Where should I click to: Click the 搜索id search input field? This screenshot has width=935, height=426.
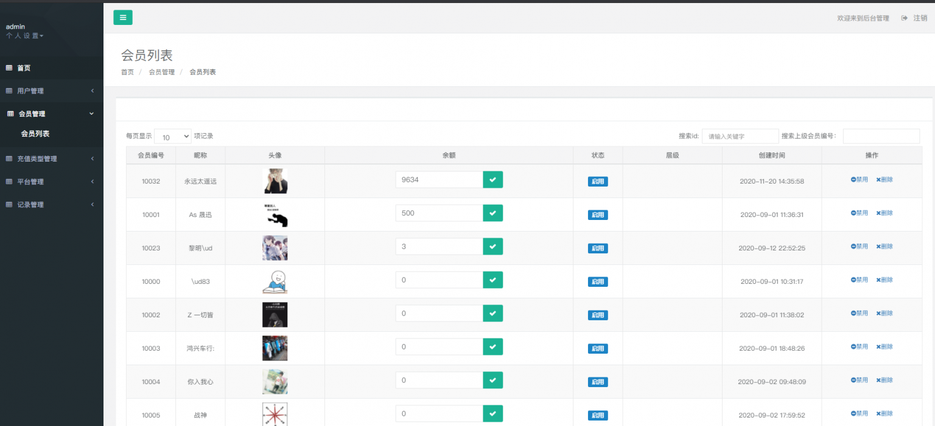point(740,137)
